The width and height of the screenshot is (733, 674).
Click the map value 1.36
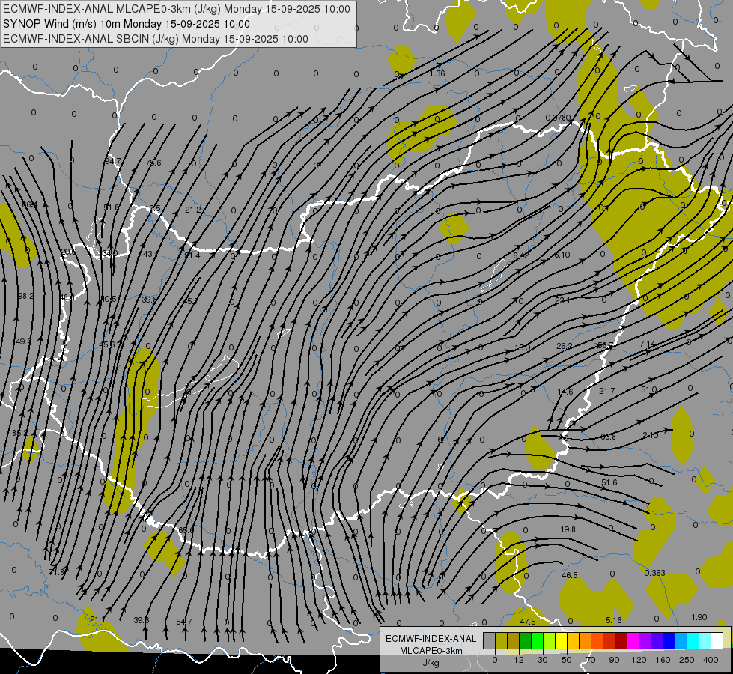click(437, 73)
